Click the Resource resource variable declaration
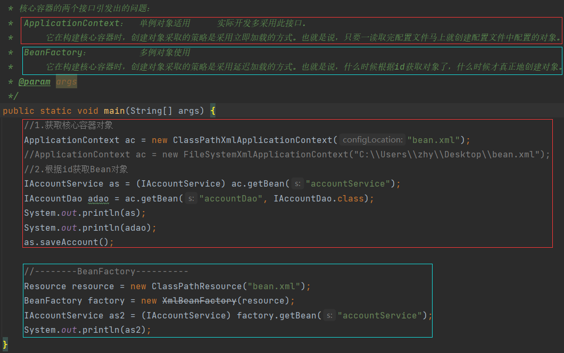This screenshot has height=353, width=564. (69, 286)
